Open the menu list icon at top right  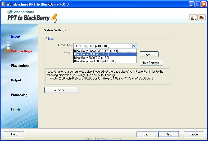pos(193,17)
